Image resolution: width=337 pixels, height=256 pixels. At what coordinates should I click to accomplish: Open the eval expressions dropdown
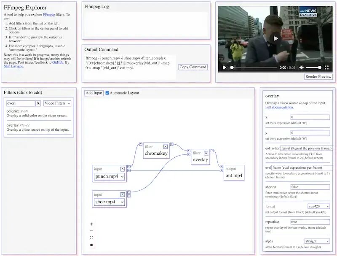302,167
